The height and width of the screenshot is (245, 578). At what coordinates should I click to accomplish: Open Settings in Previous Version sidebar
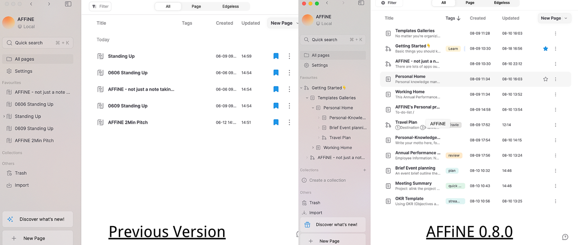pos(37,71)
